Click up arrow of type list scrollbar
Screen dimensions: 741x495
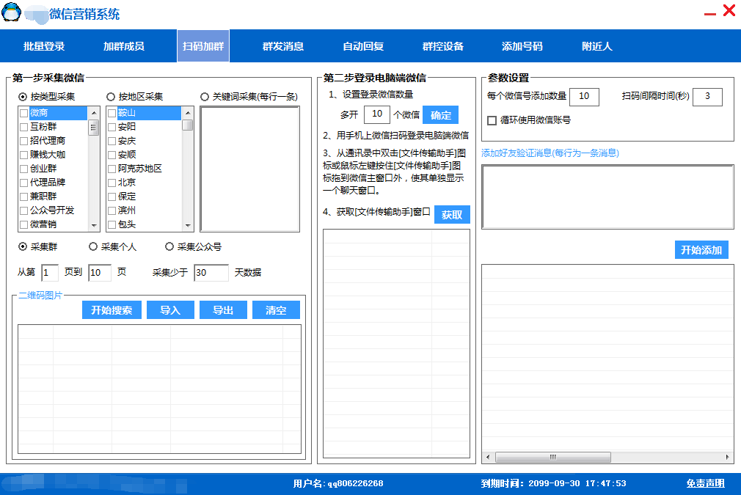(94, 113)
